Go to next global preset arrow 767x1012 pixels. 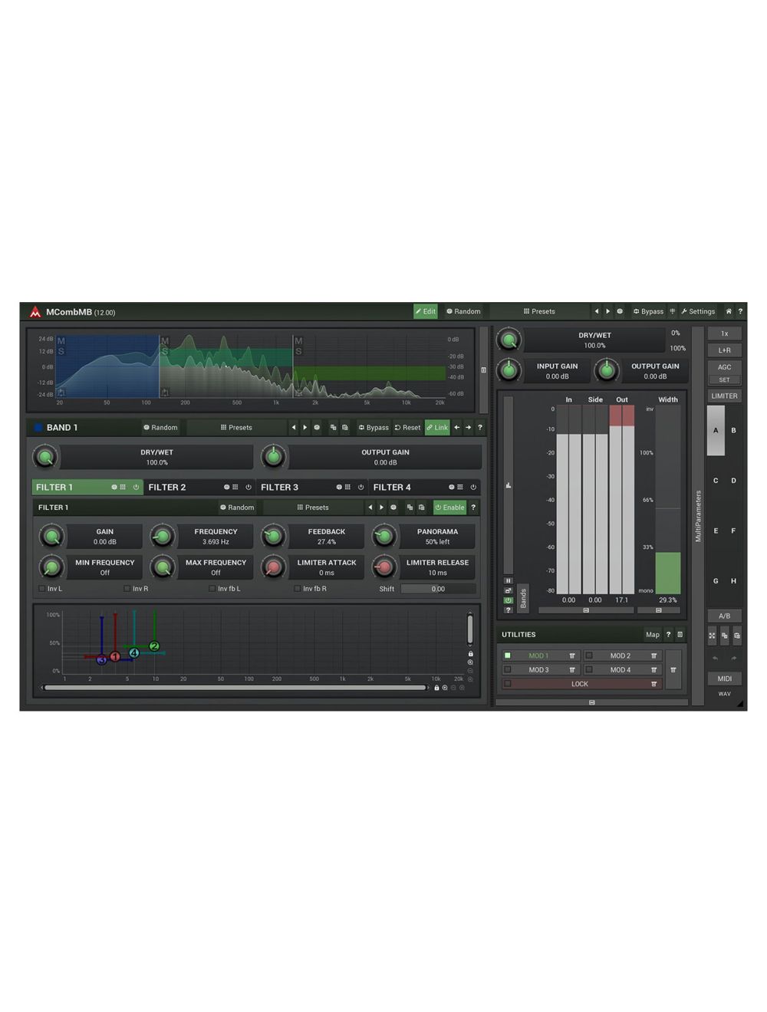(x=608, y=311)
